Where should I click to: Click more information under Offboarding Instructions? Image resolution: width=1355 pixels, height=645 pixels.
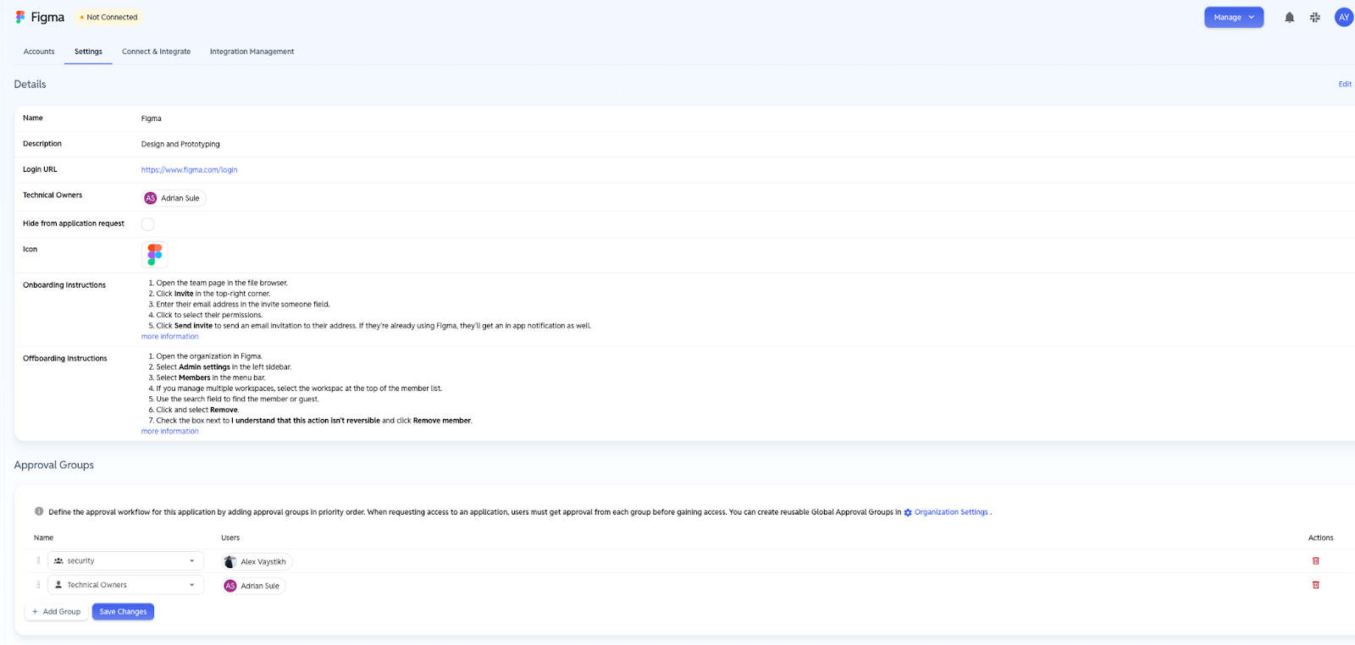(169, 432)
